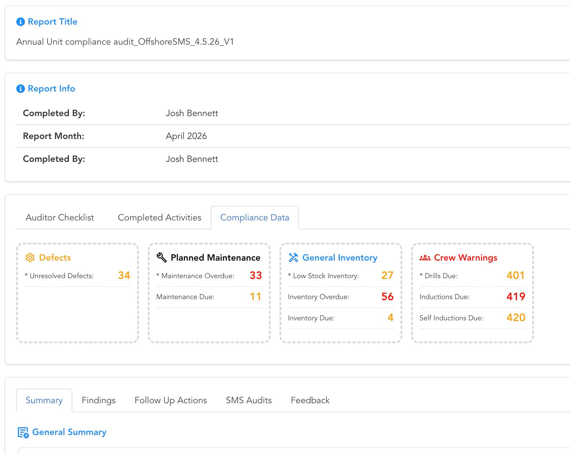Image resolution: width=570 pixels, height=475 pixels.
Task: Click the Crew Warnings people icon
Action: [425, 258]
